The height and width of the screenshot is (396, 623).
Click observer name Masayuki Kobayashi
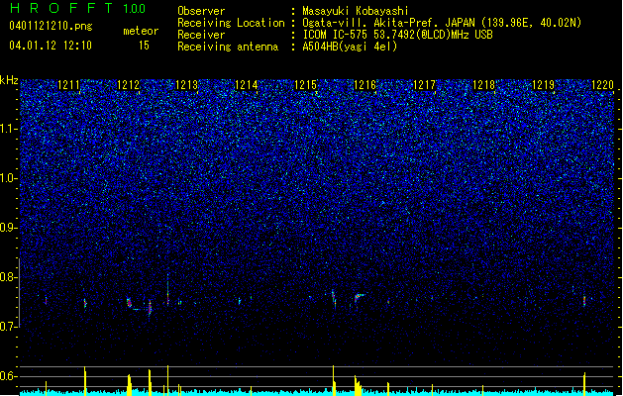356,11
